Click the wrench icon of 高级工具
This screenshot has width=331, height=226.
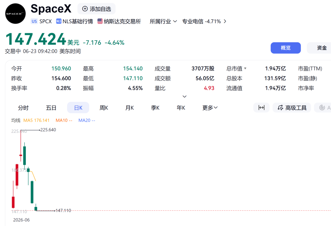[280, 108]
